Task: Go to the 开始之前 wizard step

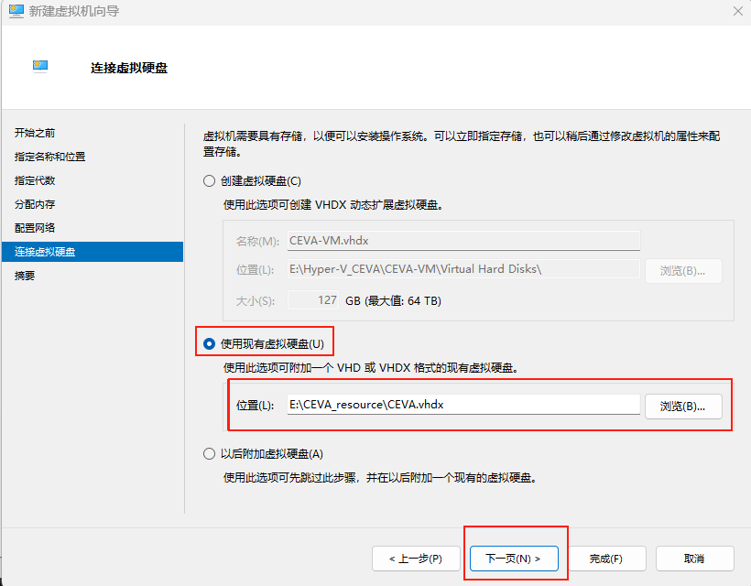Action: coord(35,133)
